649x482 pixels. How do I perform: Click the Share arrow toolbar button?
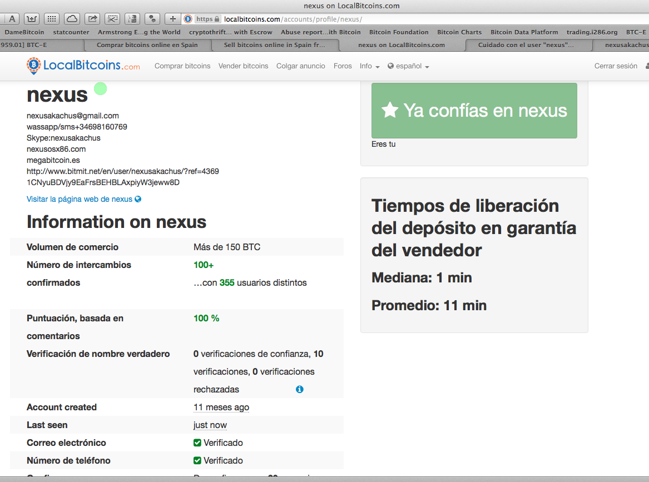coord(92,19)
